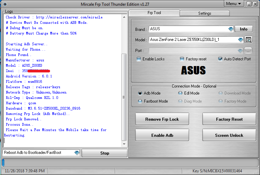Enable the Enable Locks checkbox

point(139,59)
